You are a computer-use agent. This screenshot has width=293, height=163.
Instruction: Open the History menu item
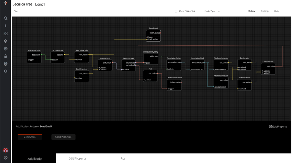point(251,11)
